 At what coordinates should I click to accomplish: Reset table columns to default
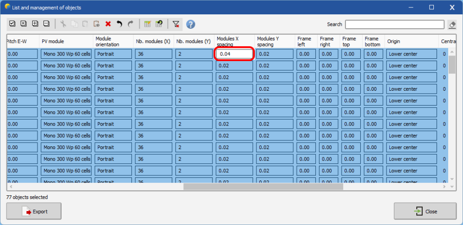coord(159,24)
